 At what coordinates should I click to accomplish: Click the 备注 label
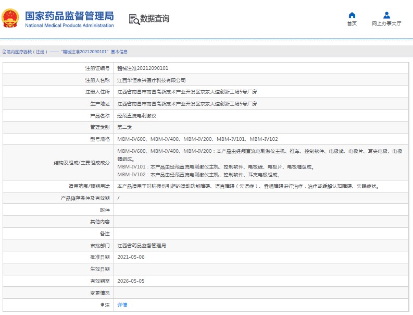coord(105,234)
